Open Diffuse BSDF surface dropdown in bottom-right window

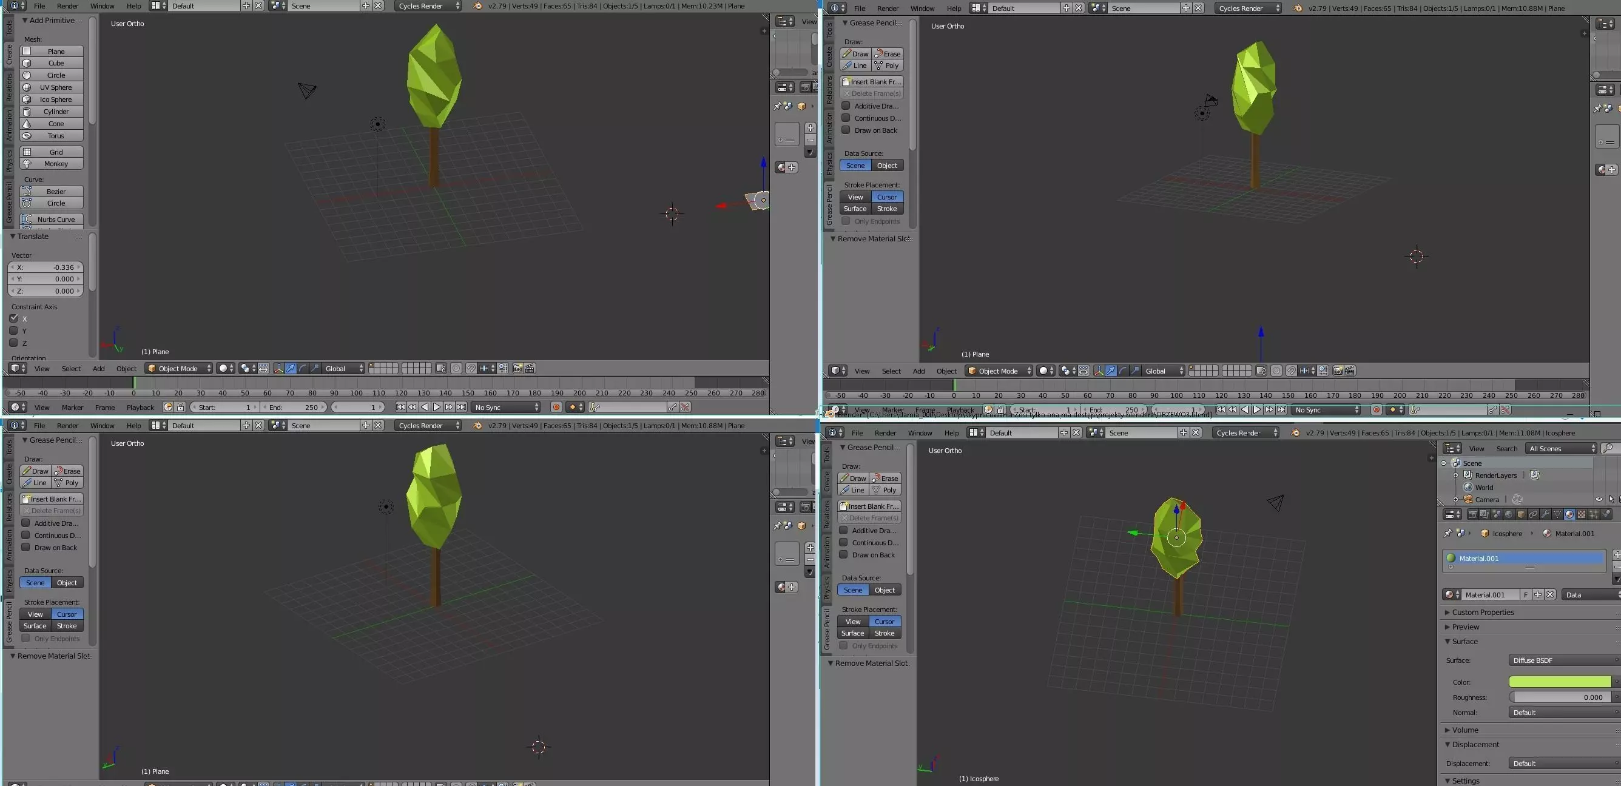pyautogui.click(x=1564, y=660)
